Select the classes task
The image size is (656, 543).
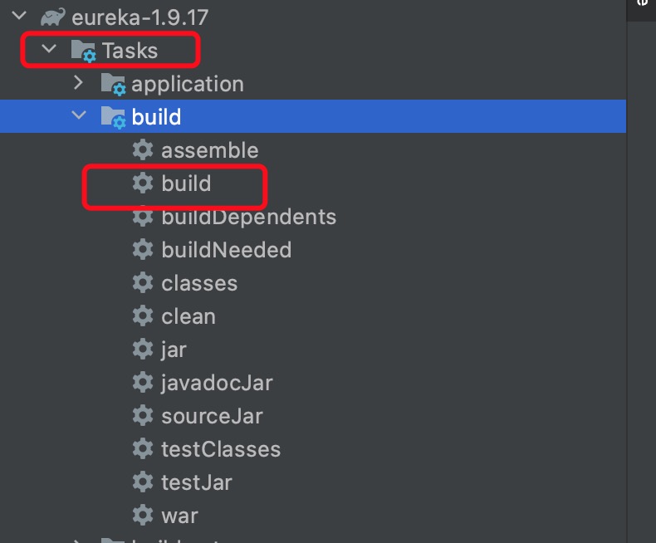(x=199, y=283)
